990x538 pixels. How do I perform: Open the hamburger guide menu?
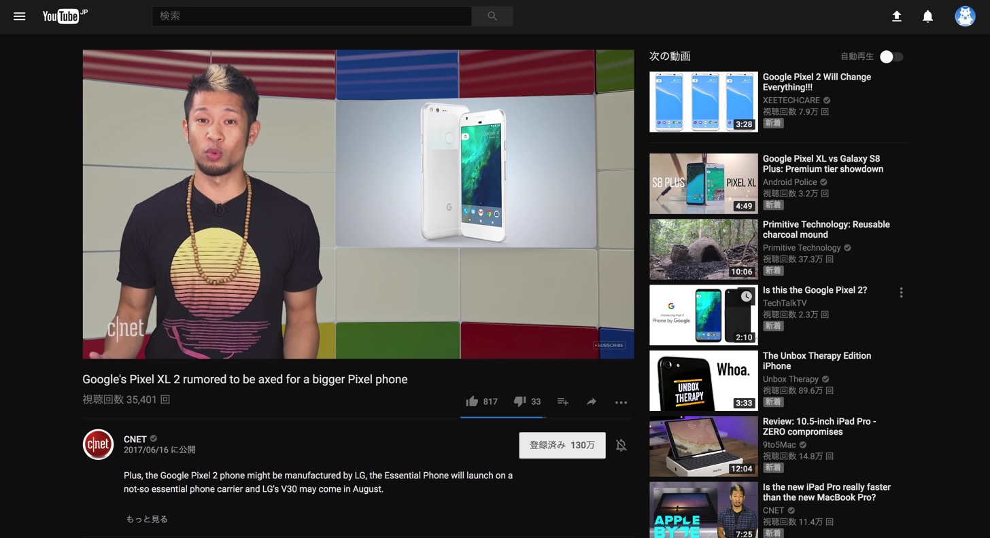click(19, 16)
